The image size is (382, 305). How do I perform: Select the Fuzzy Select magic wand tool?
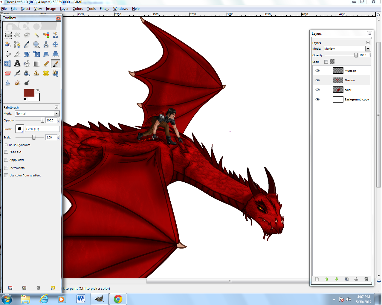pos(36,35)
